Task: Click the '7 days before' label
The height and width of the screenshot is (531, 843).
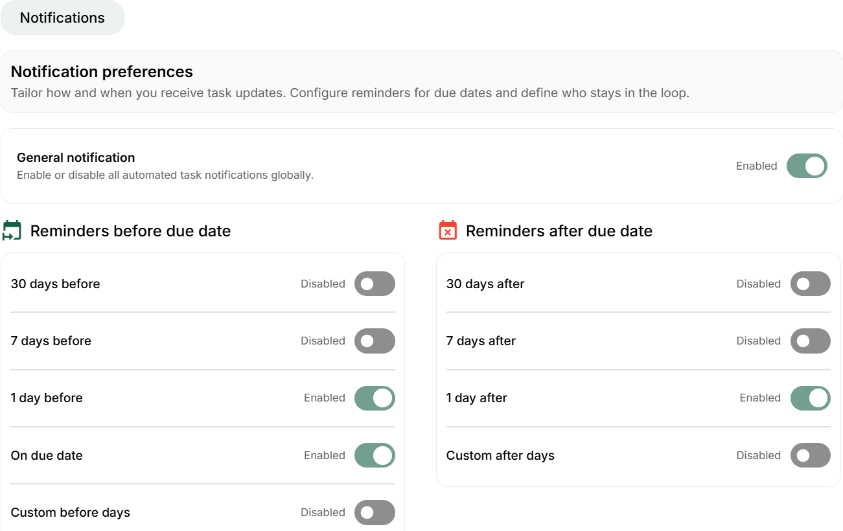Action: pyautogui.click(x=51, y=341)
